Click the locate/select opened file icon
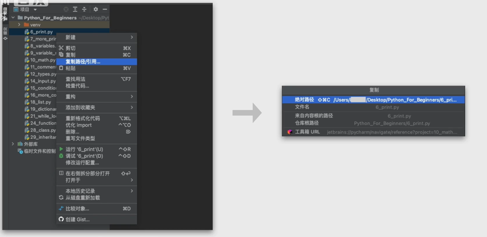Screen dimensions: 487x237 (x=66, y=9)
